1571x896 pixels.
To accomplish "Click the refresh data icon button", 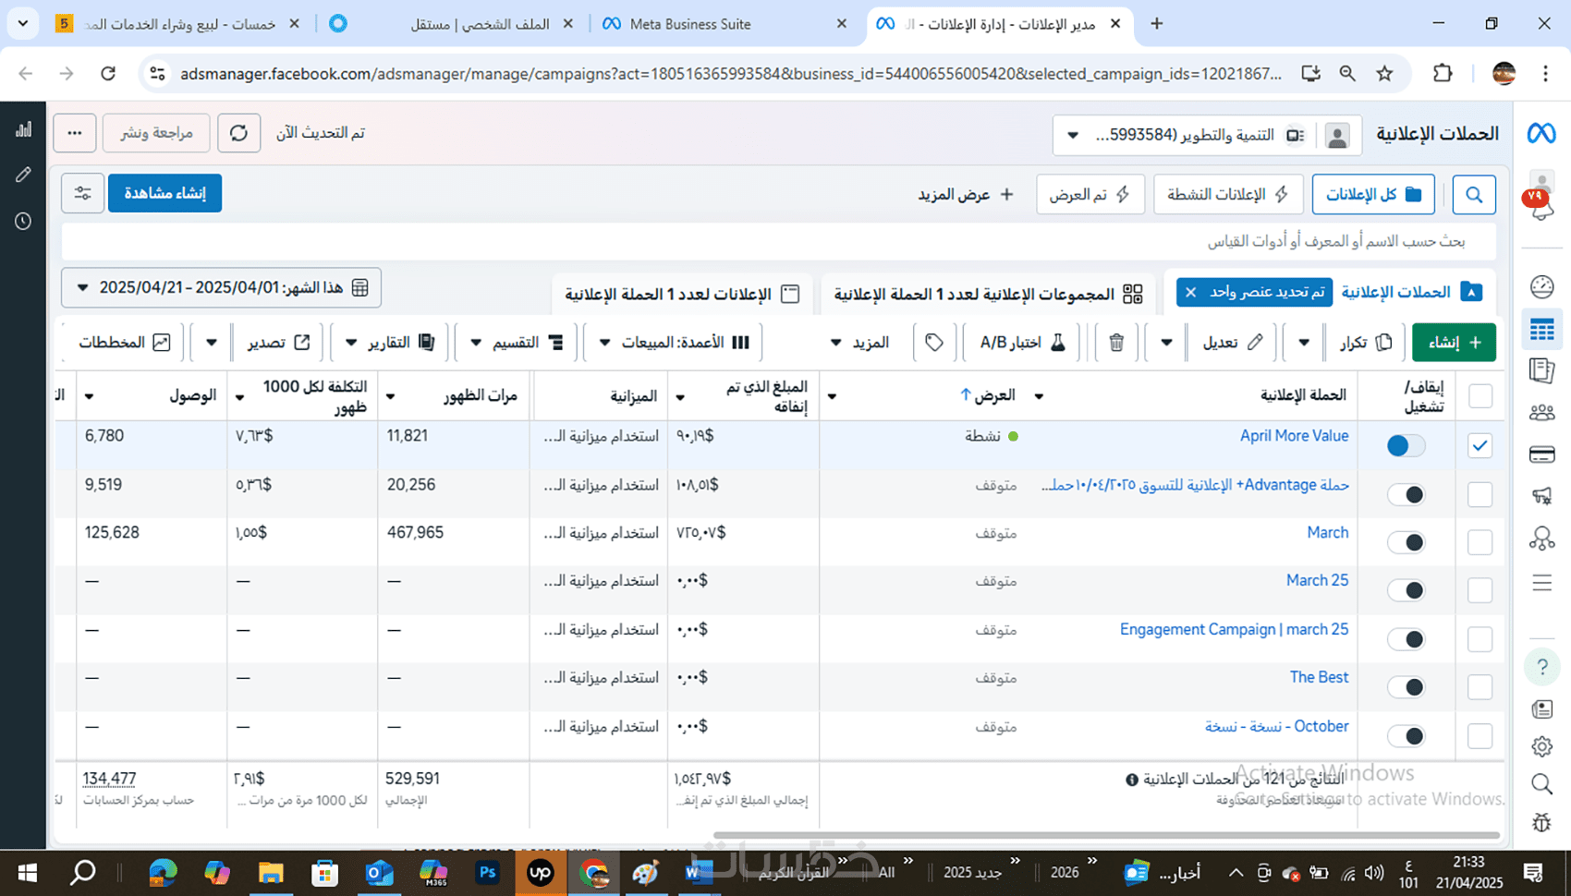I will coord(238,133).
